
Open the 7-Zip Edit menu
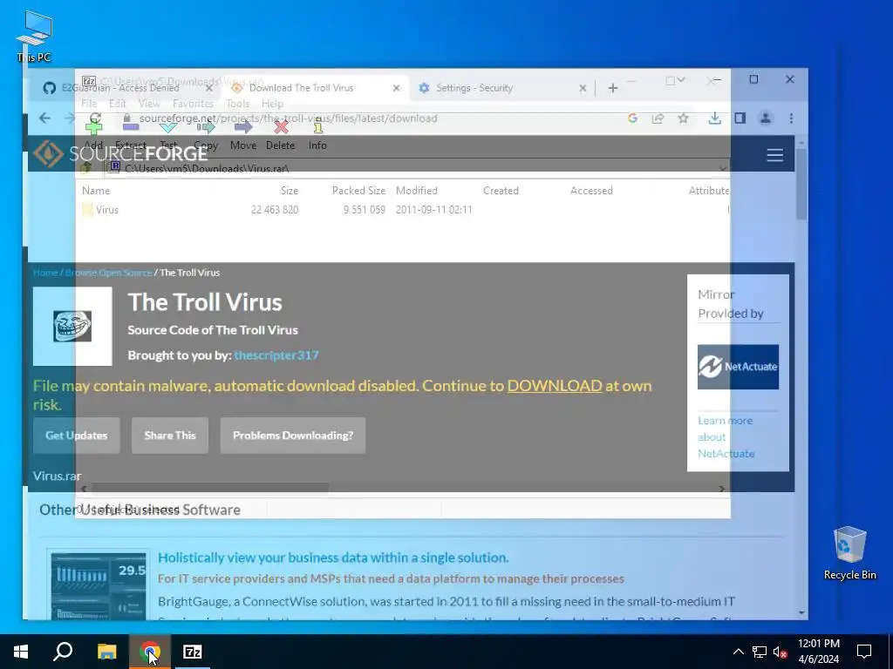[x=118, y=104]
